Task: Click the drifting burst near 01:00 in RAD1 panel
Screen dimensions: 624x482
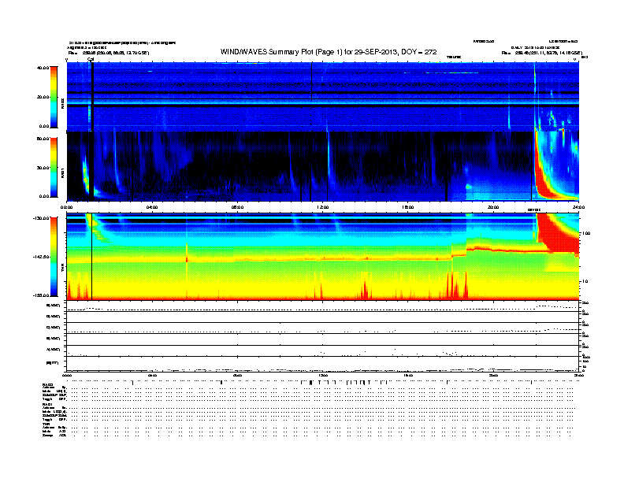Action: [x=85, y=173]
